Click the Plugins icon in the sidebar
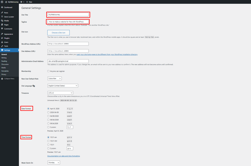This screenshot has height=166, width=251. [x=2, y=38]
